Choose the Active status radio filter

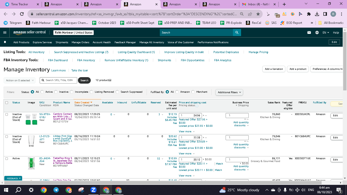coord(42,92)
